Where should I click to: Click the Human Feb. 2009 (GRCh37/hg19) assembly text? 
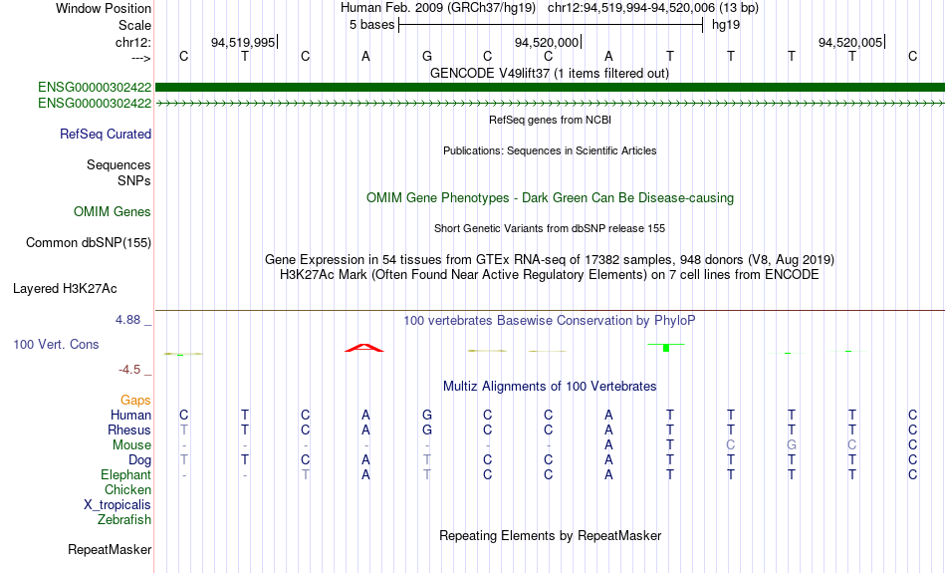point(437,8)
